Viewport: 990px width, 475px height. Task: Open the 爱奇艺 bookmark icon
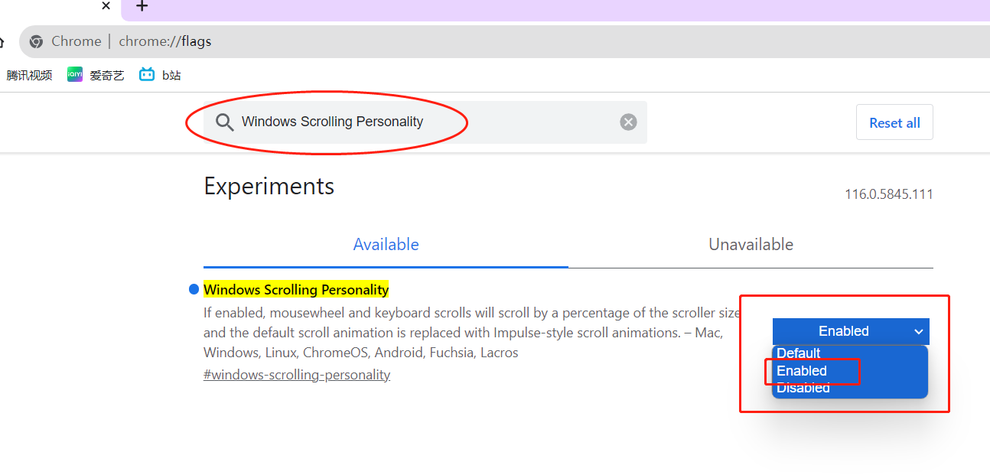75,74
